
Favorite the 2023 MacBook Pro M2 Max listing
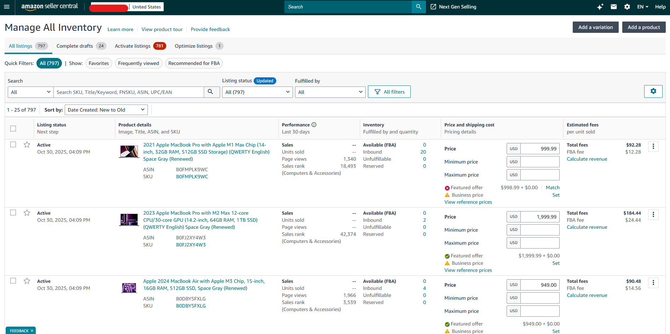pyautogui.click(x=27, y=213)
